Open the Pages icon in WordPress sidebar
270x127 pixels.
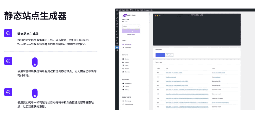117,24
